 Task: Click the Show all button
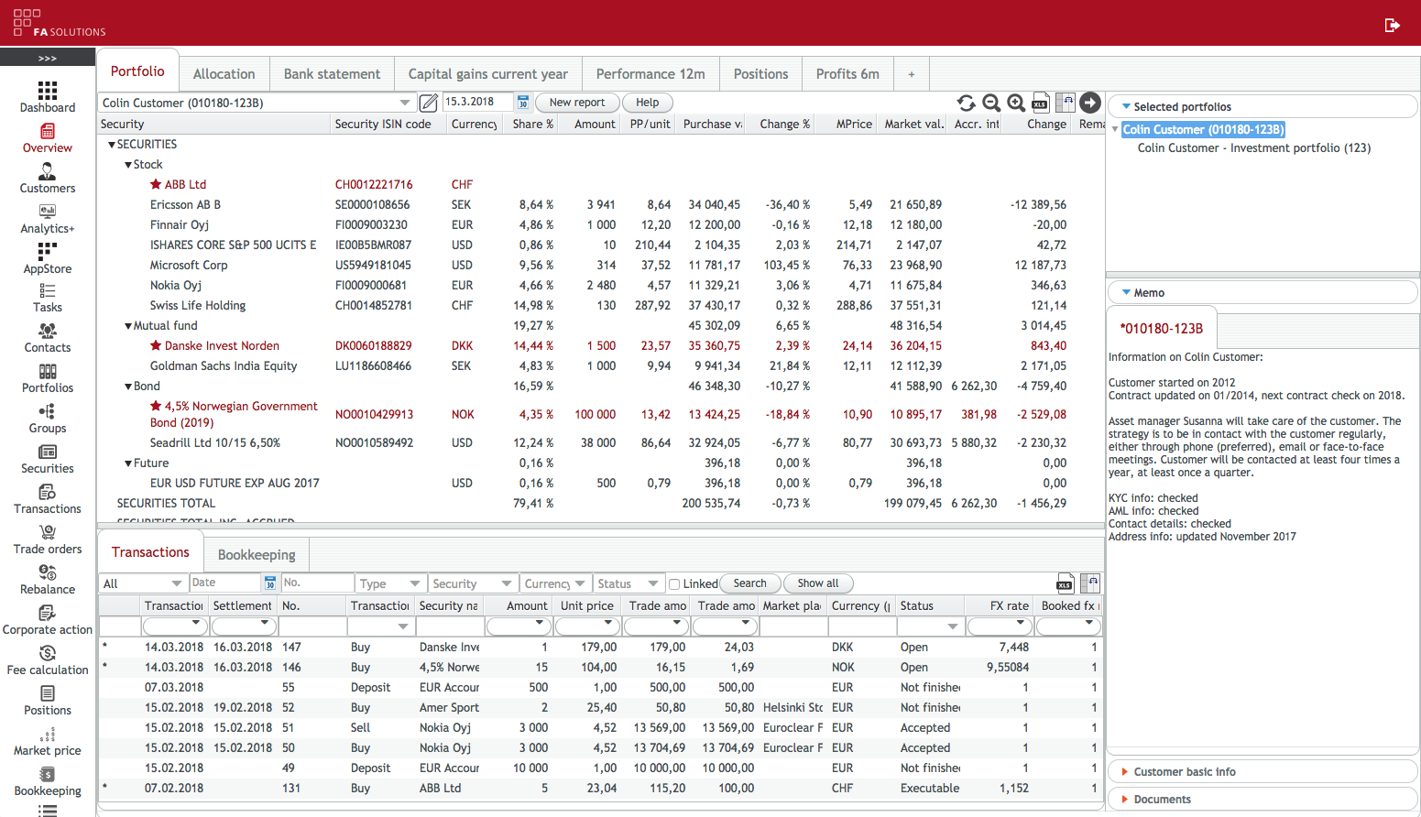(x=818, y=583)
